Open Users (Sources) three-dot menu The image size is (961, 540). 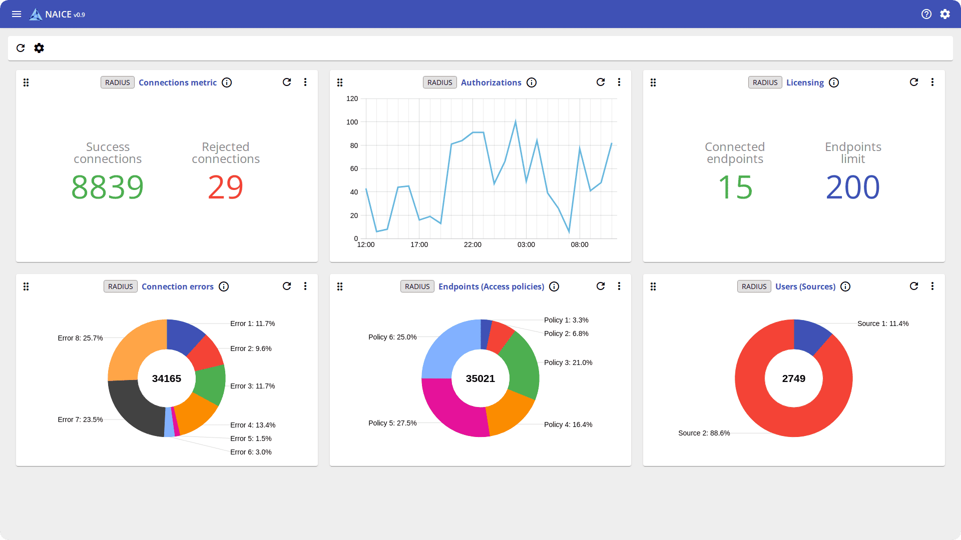click(932, 286)
